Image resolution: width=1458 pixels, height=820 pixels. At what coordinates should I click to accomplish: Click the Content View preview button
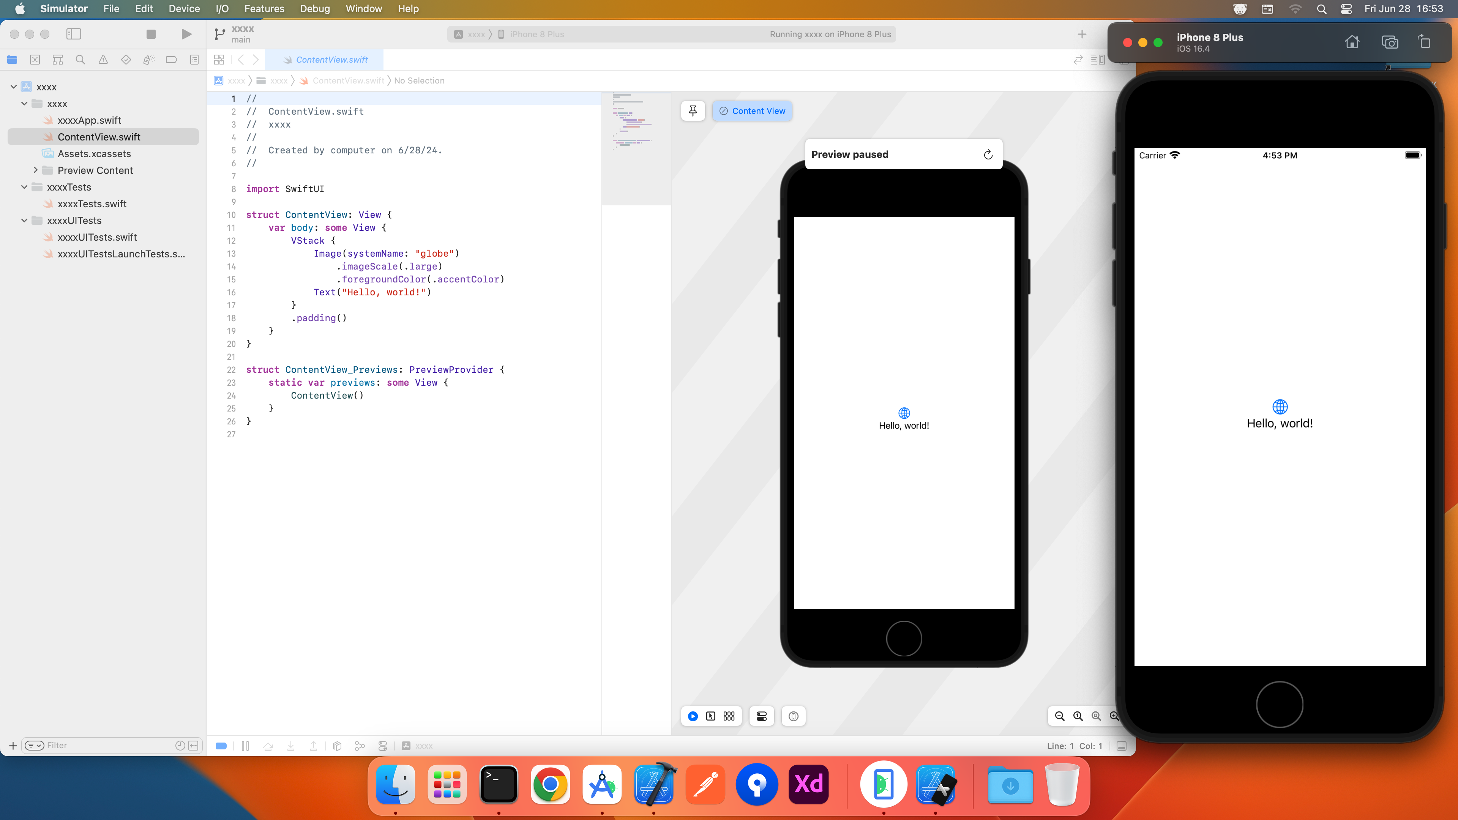752,111
